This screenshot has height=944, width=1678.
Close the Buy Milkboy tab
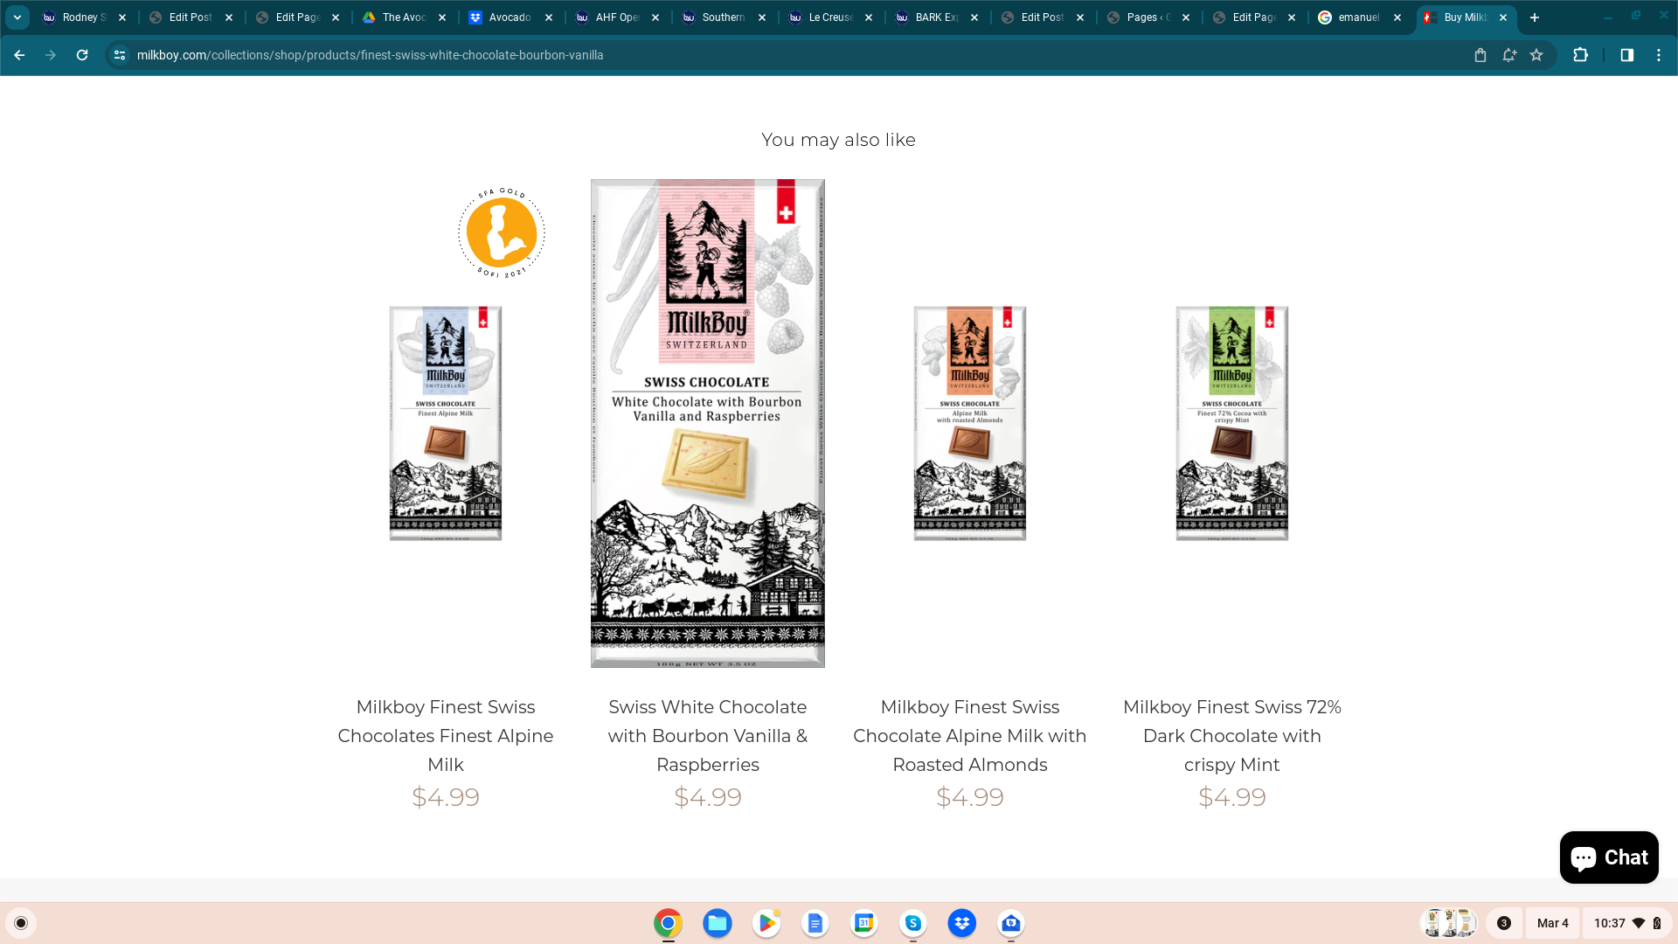point(1503,17)
